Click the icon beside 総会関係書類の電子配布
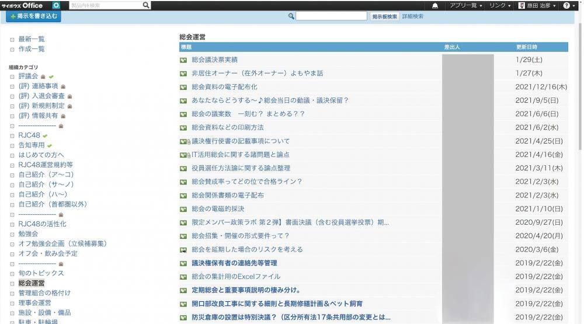Image resolution: width=584 pixels, height=324 pixels. pyautogui.click(x=183, y=196)
